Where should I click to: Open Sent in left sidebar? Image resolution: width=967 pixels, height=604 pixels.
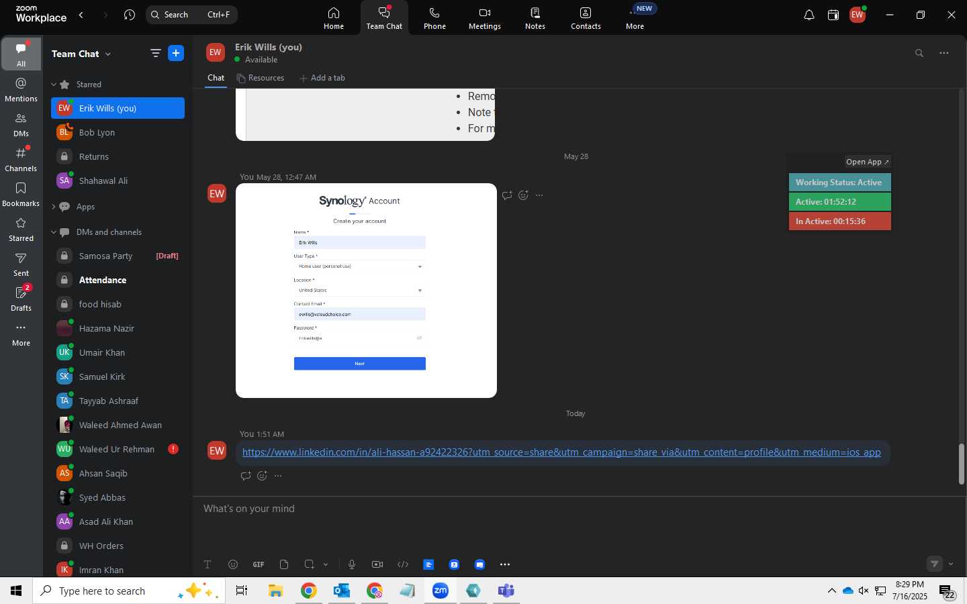tap(21, 264)
